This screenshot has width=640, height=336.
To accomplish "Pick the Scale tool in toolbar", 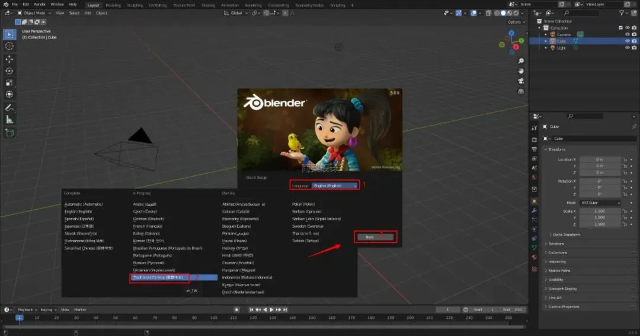I will pyautogui.click(x=9, y=83).
